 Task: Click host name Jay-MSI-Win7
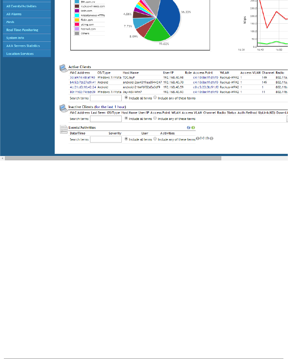click(x=132, y=92)
